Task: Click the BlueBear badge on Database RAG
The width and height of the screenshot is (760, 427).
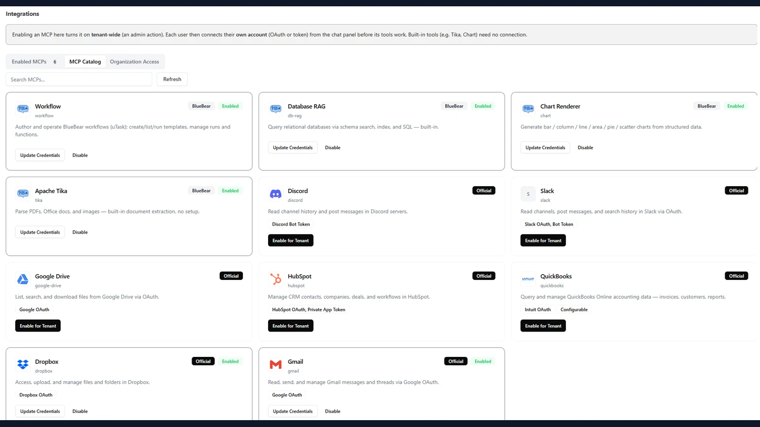Action: pos(454,106)
